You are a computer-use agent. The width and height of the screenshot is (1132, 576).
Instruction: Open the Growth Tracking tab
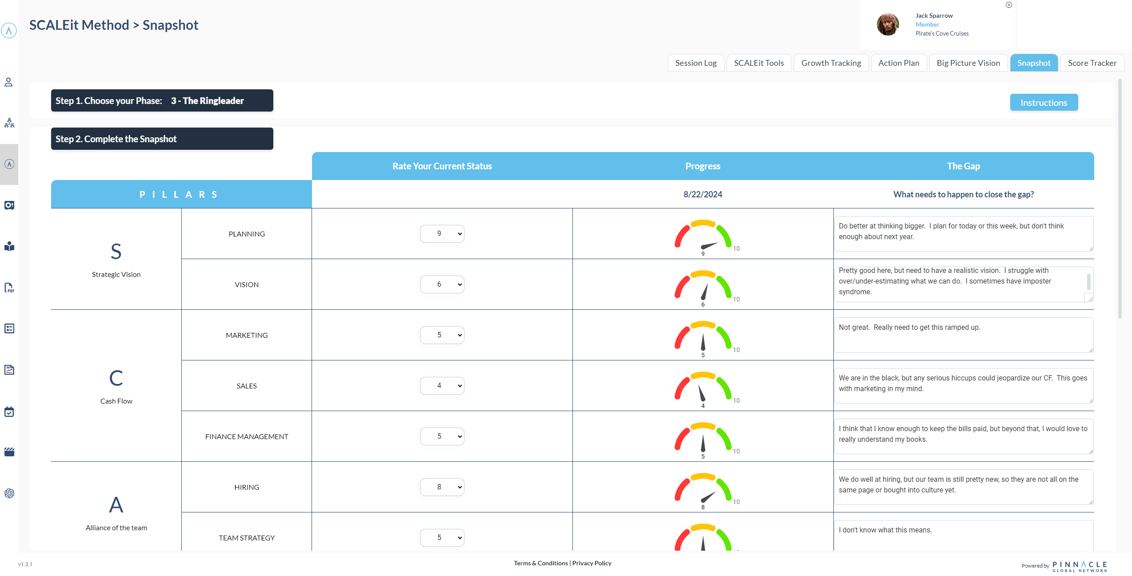pos(831,63)
